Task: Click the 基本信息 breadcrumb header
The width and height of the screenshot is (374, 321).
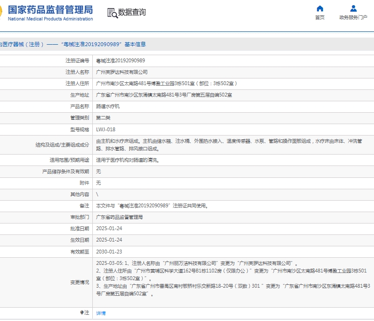Action: (135, 44)
